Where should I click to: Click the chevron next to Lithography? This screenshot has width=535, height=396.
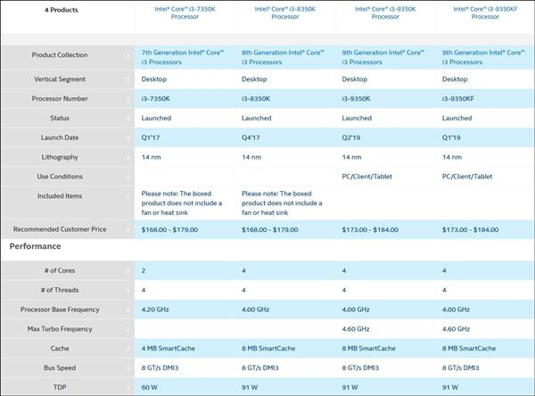click(x=128, y=157)
